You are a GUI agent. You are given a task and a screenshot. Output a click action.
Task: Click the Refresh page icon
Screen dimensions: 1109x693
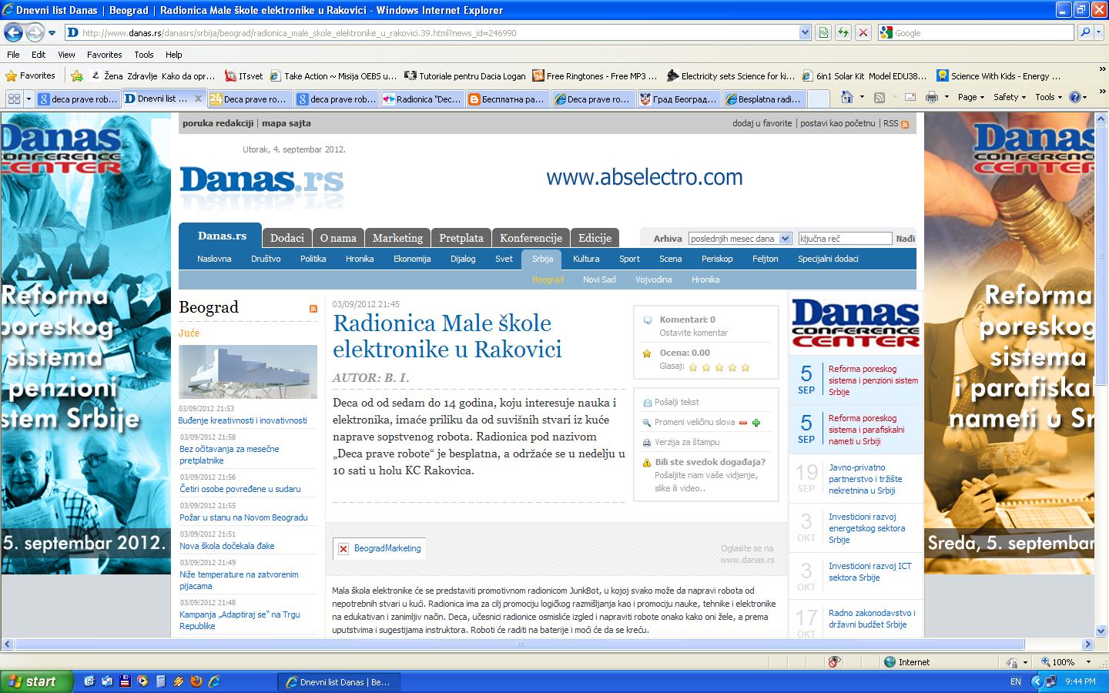[x=843, y=32]
